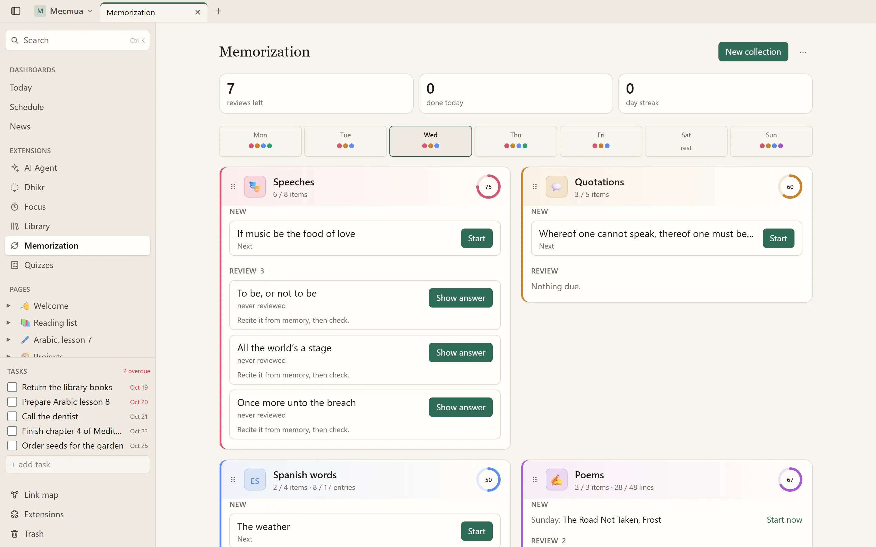The height and width of the screenshot is (547, 876).
Task: Show answer for To be, or not to be
Action: [x=461, y=298]
